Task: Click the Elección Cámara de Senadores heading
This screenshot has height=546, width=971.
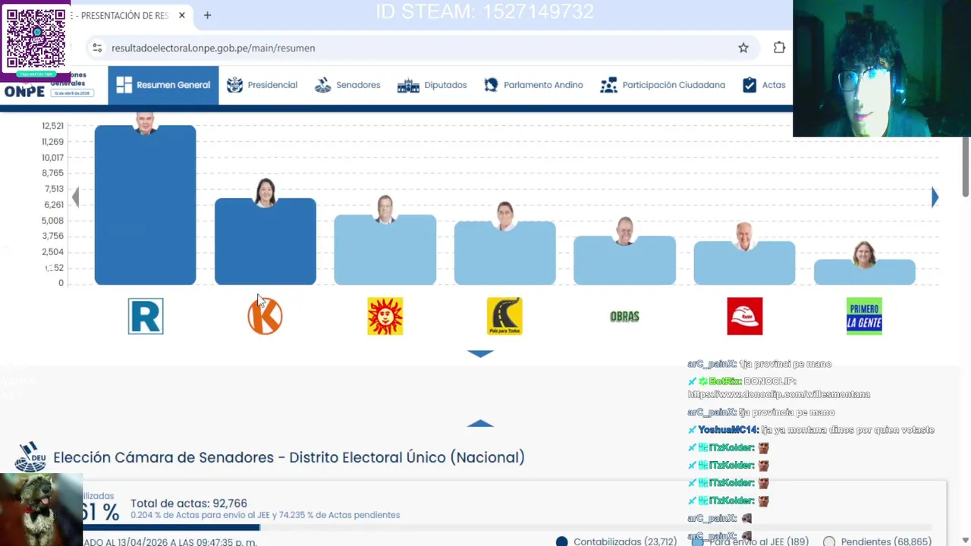Action: (289, 457)
